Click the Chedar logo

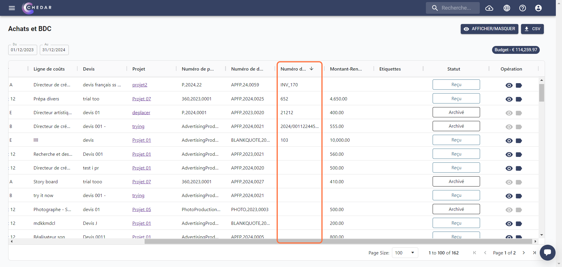(37, 8)
